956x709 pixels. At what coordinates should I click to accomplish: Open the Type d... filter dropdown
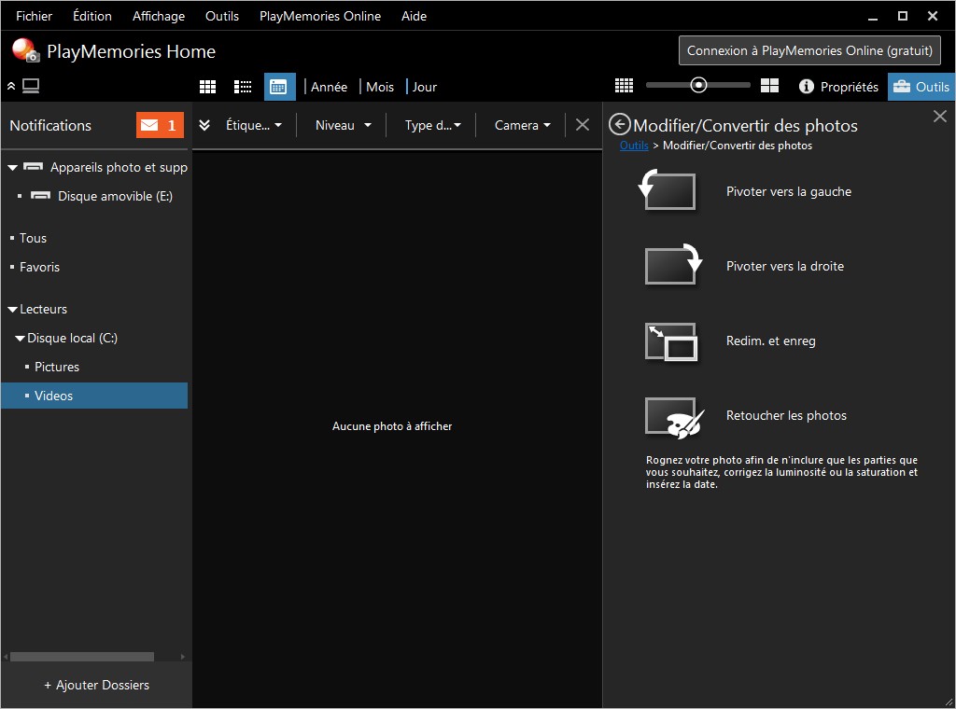(433, 125)
